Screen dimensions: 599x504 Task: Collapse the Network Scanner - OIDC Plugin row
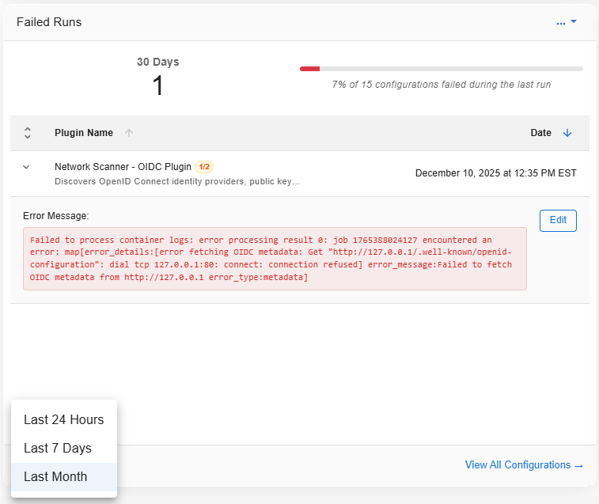26,167
